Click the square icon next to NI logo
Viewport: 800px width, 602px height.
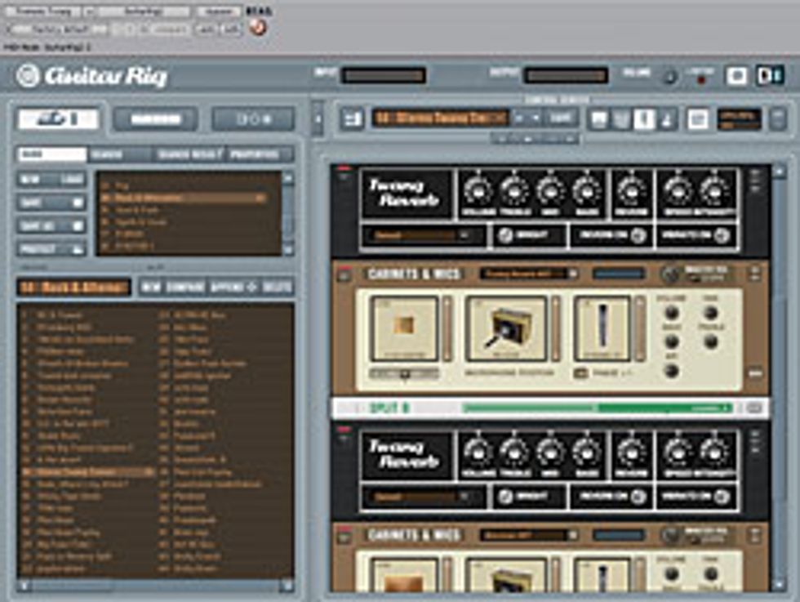click(736, 76)
